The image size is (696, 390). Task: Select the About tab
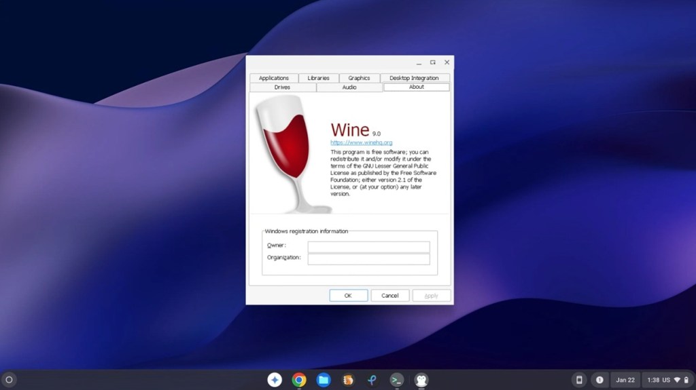[417, 87]
